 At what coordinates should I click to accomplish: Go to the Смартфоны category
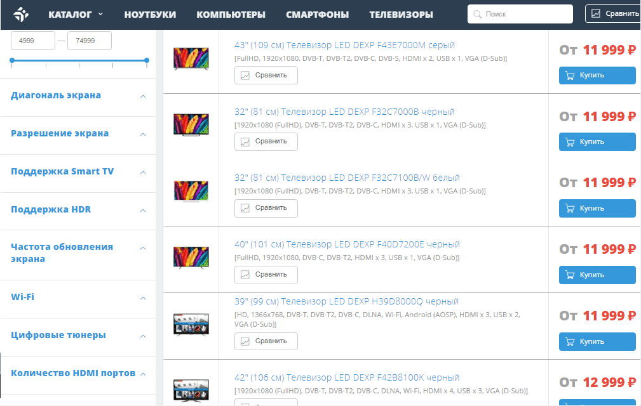click(x=317, y=15)
